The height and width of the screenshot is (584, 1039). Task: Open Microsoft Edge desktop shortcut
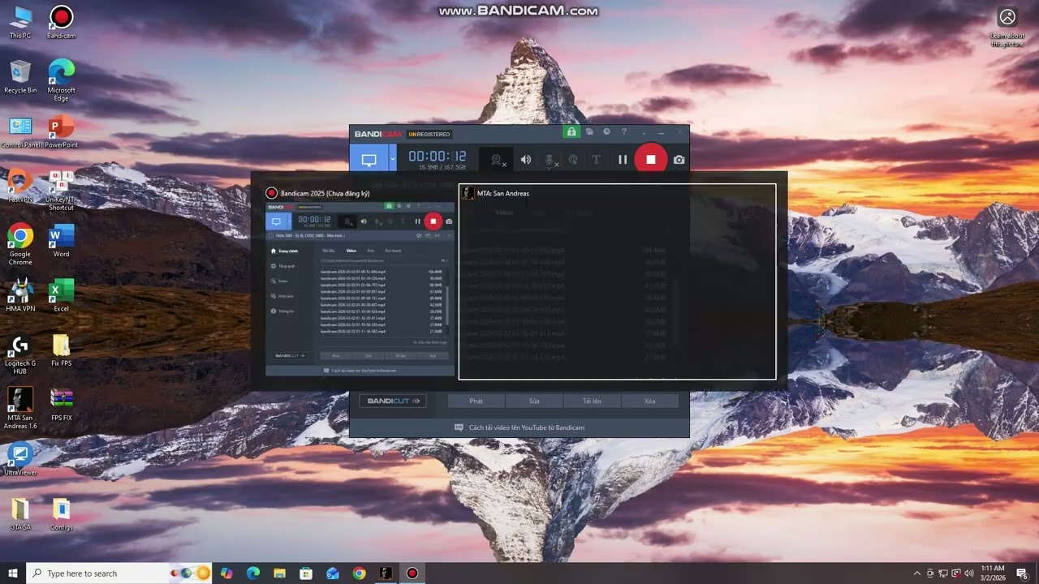[61, 81]
